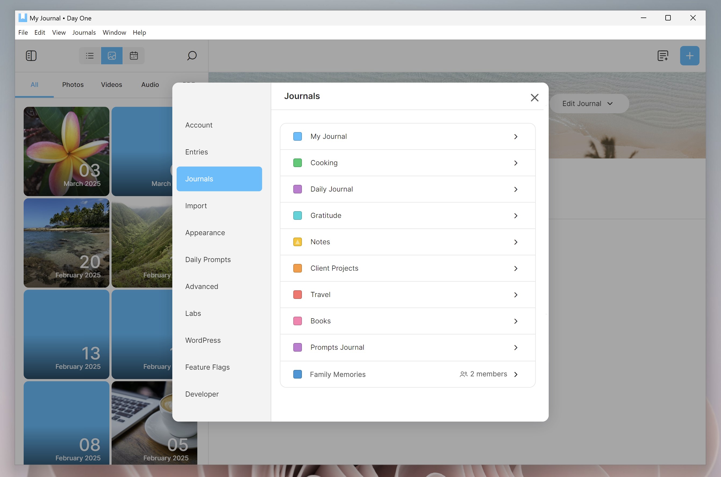Close the Journals dialog
The width and height of the screenshot is (721, 477).
[x=535, y=98]
